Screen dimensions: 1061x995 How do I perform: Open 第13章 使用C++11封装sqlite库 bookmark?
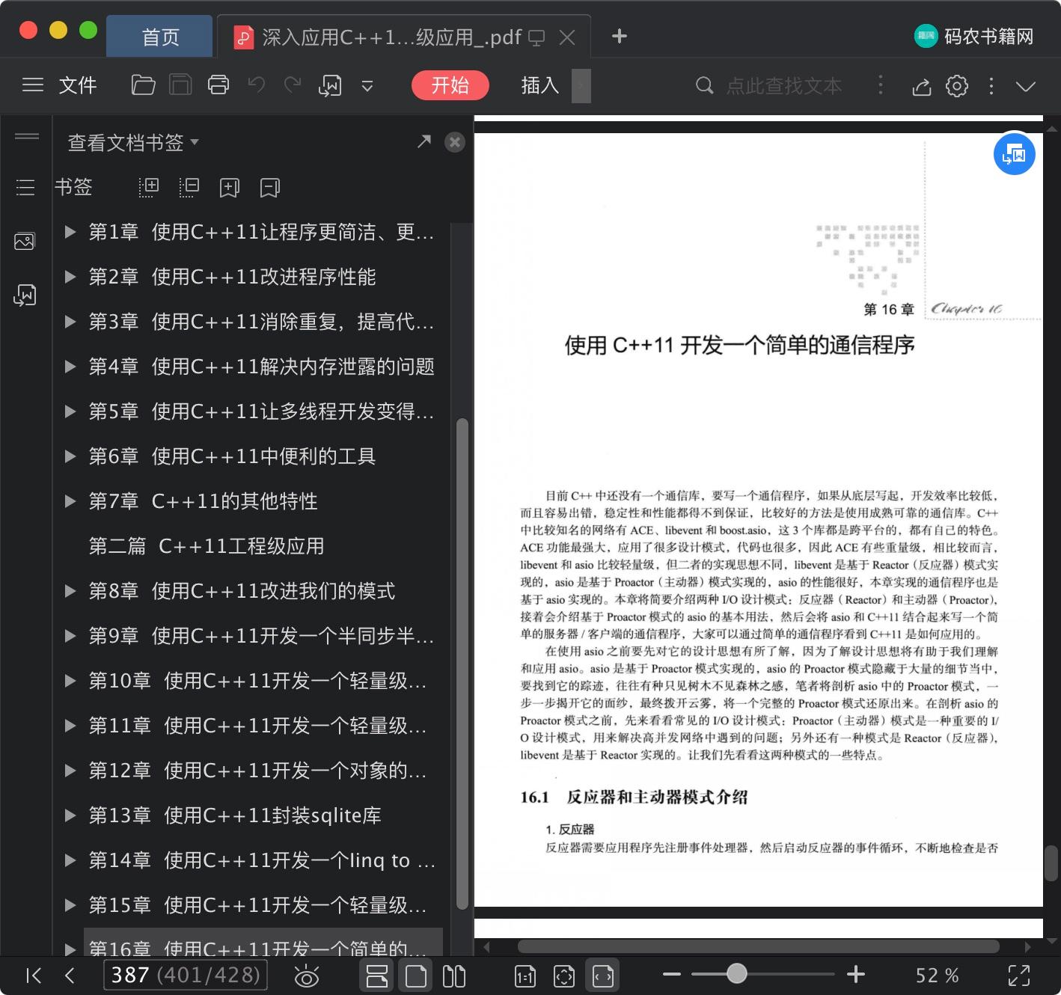click(x=235, y=815)
